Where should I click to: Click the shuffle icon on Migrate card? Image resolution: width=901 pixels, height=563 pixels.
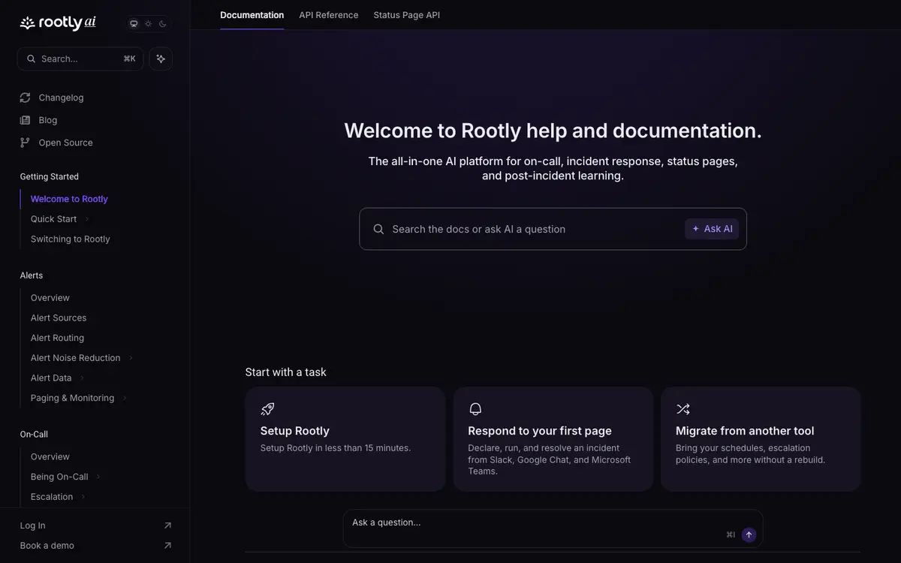(x=683, y=409)
